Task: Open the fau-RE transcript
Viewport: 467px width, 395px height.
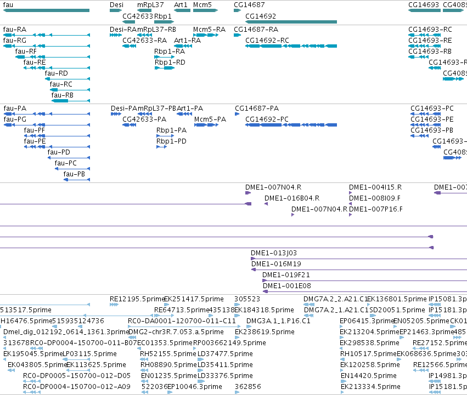Action: click(57, 68)
